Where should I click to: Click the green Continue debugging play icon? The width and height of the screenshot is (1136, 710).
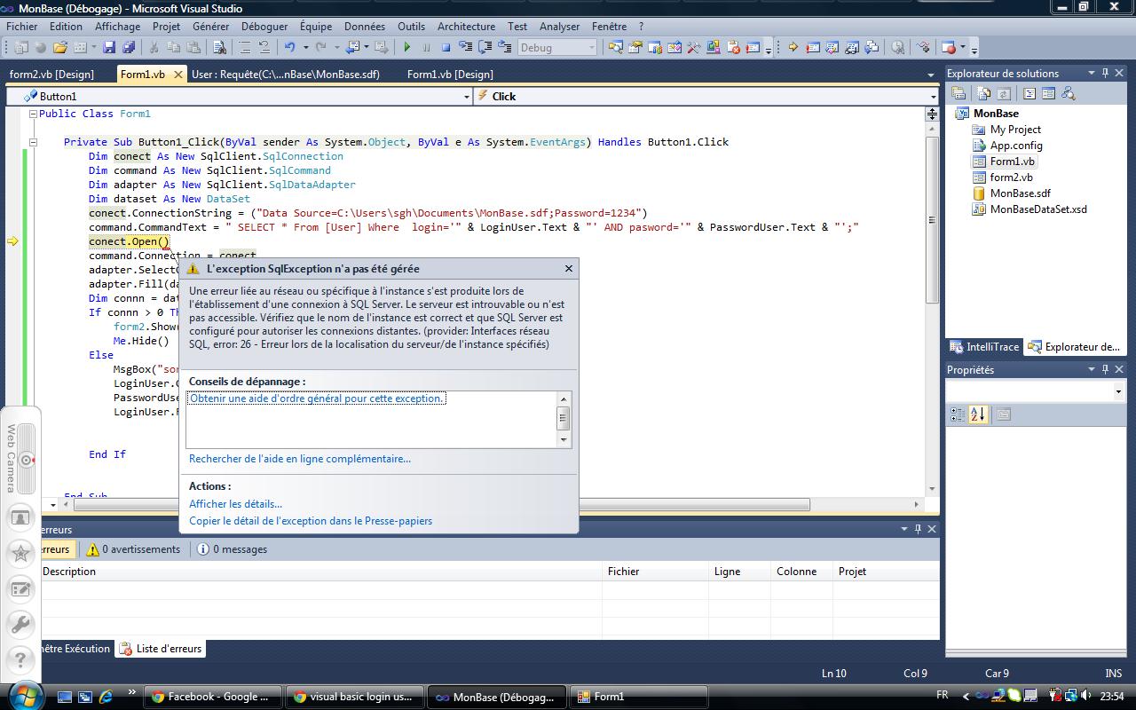(406, 47)
